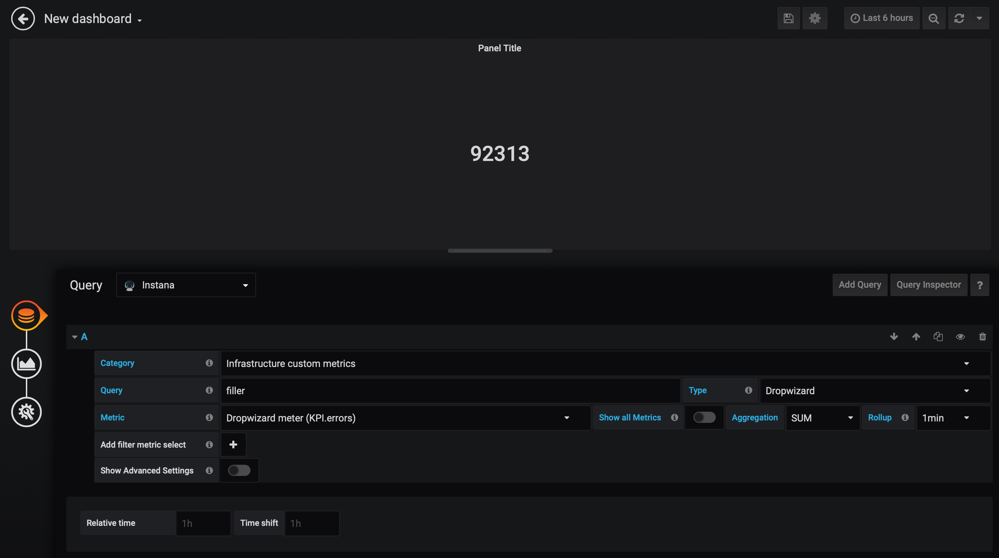Image resolution: width=999 pixels, height=558 pixels.
Task: Move query A down
Action: point(894,336)
